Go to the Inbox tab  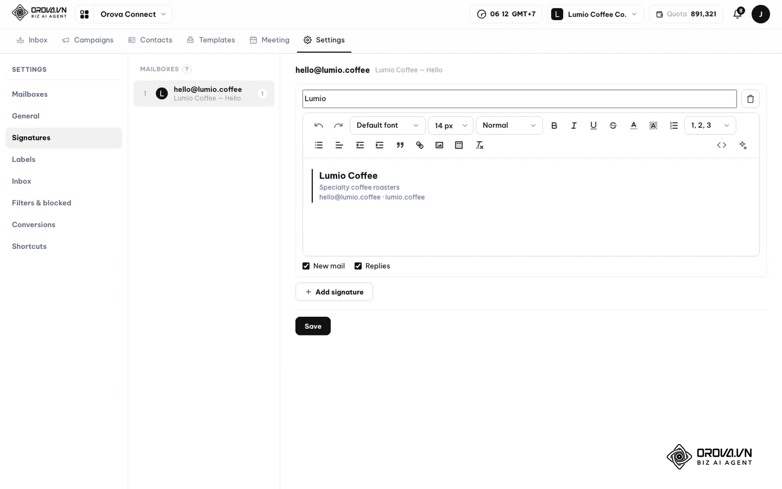coord(32,40)
